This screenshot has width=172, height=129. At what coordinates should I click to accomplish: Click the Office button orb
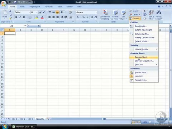(x=4, y=4)
